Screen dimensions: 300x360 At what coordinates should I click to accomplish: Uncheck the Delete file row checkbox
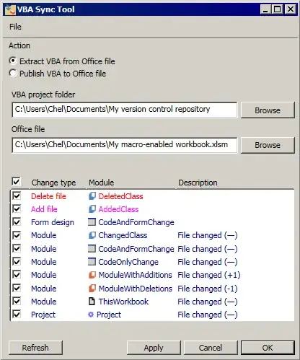coord(17,196)
